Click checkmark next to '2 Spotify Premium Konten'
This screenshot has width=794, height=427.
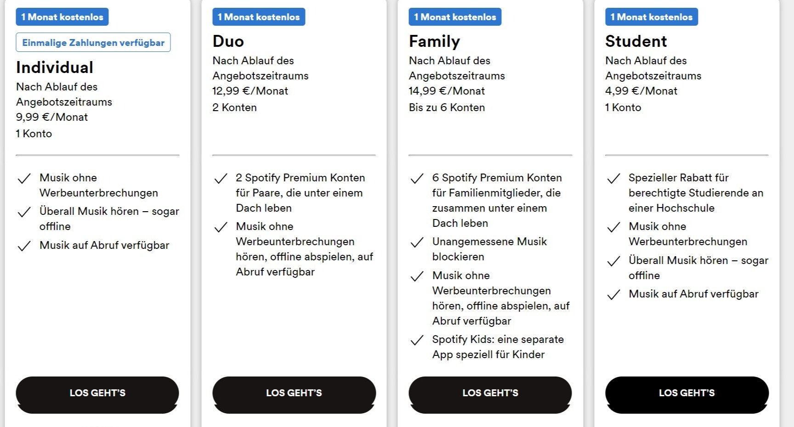(221, 179)
